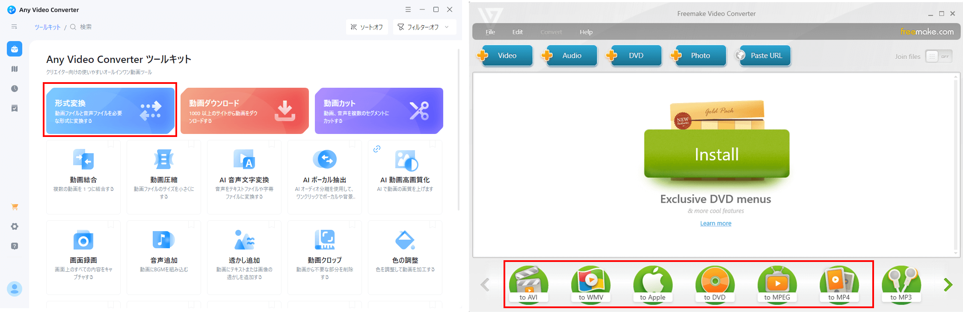Visit the freemake.com logo link
The width and height of the screenshot is (963, 312).
click(x=927, y=32)
